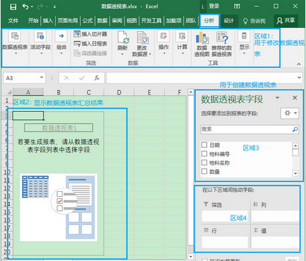
Task: Click the Undo arrow icon
Action: (x=25, y=7)
